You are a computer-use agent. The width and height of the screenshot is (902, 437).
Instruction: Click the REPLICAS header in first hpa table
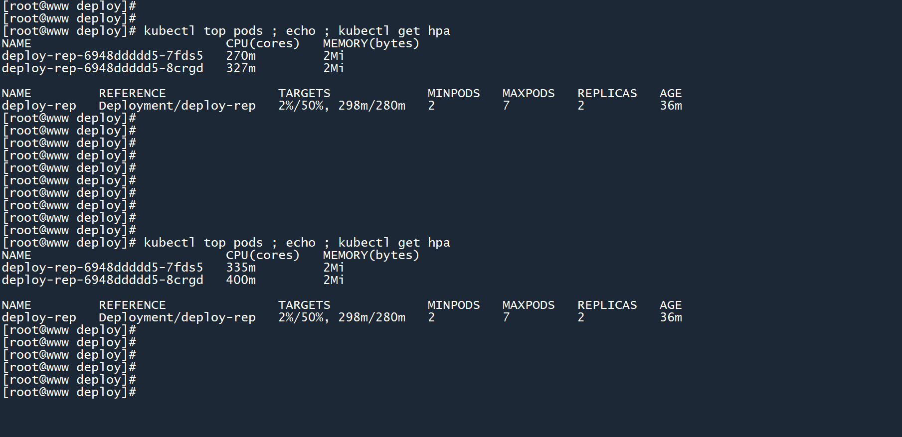[607, 93]
